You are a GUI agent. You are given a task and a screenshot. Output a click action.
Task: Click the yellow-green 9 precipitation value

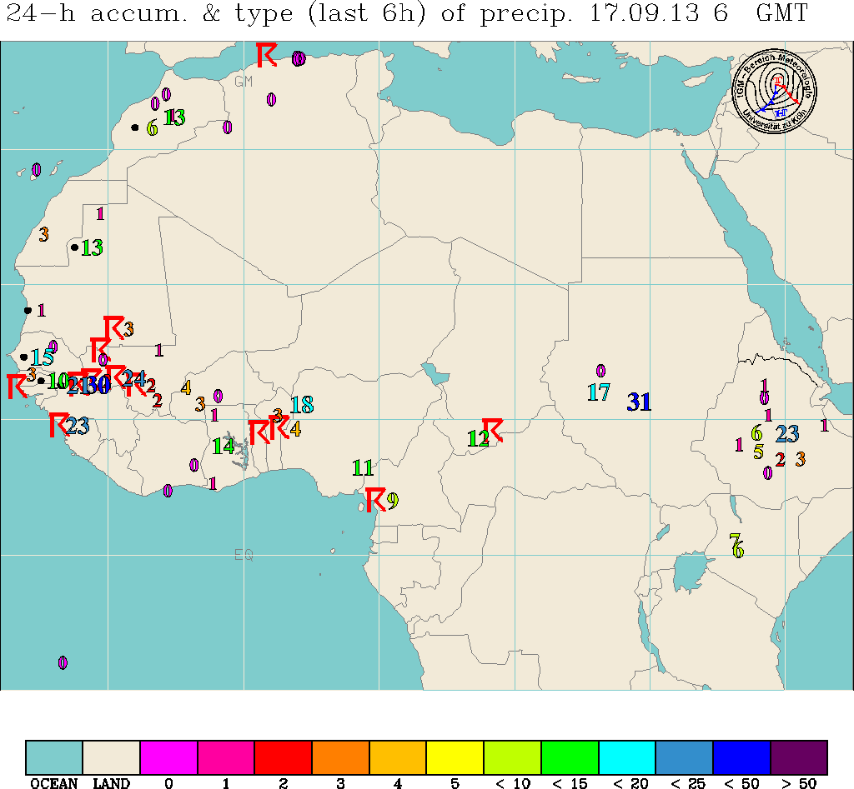coord(393,500)
